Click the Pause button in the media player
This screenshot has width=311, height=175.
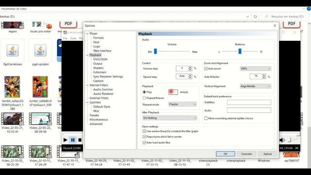tap(73, 140)
